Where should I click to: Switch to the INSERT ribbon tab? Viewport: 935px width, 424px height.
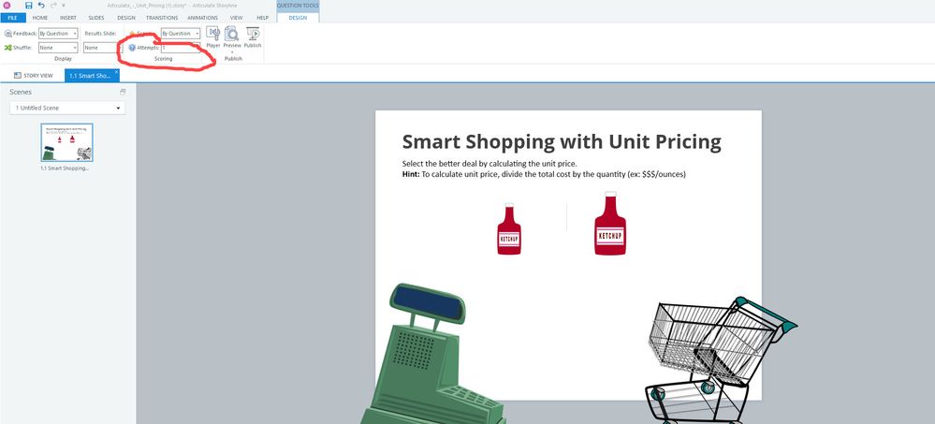(68, 18)
